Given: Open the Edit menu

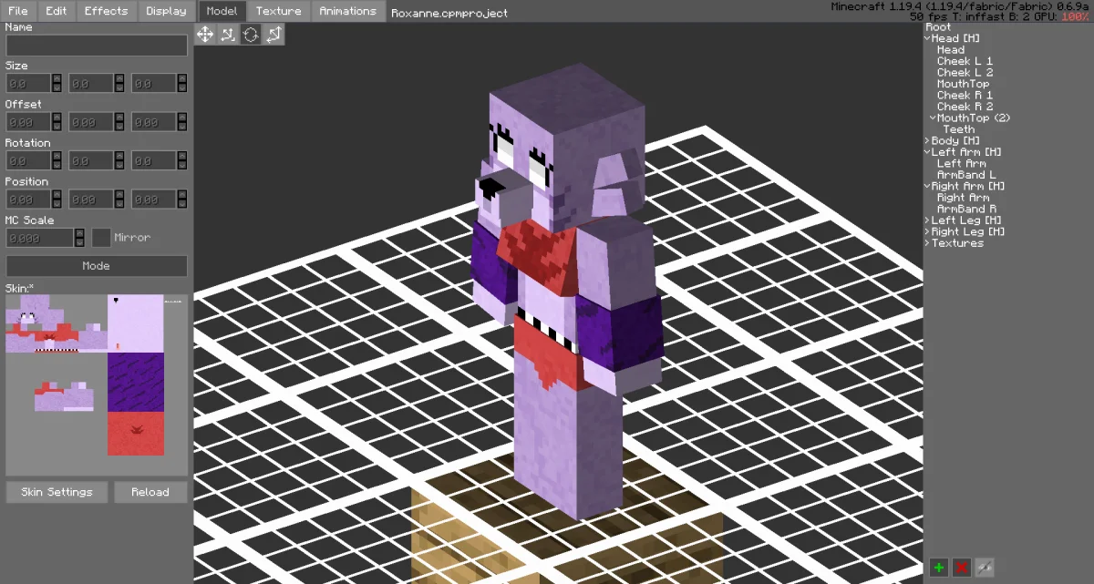Looking at the screenshot, I should (57, 11).
